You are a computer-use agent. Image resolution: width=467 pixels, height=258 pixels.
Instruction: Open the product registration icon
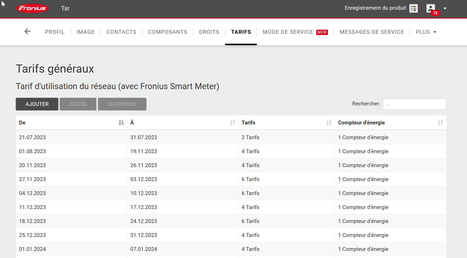tap(413, 8)
